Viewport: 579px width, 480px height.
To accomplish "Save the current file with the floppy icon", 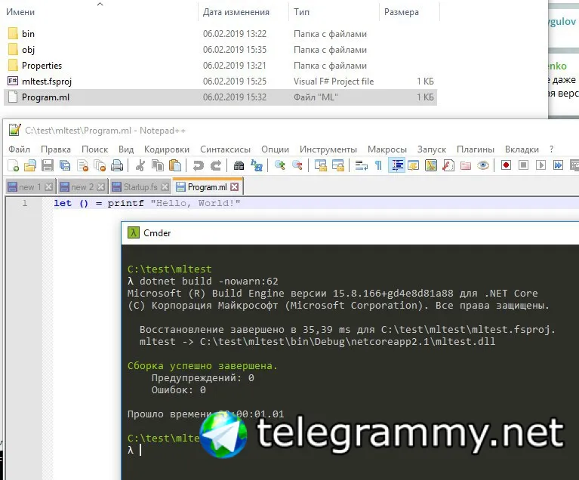I will coord(48,165).
